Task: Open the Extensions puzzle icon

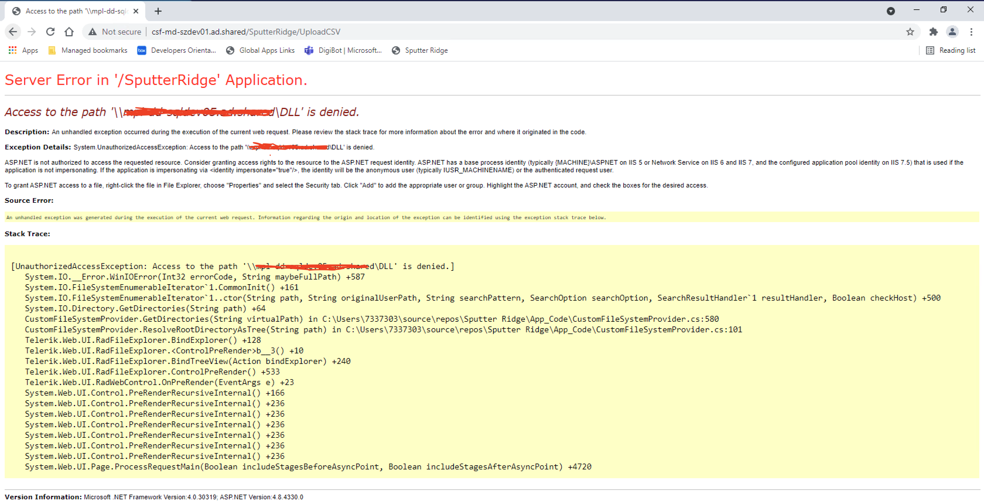Action: coord(933,32)
